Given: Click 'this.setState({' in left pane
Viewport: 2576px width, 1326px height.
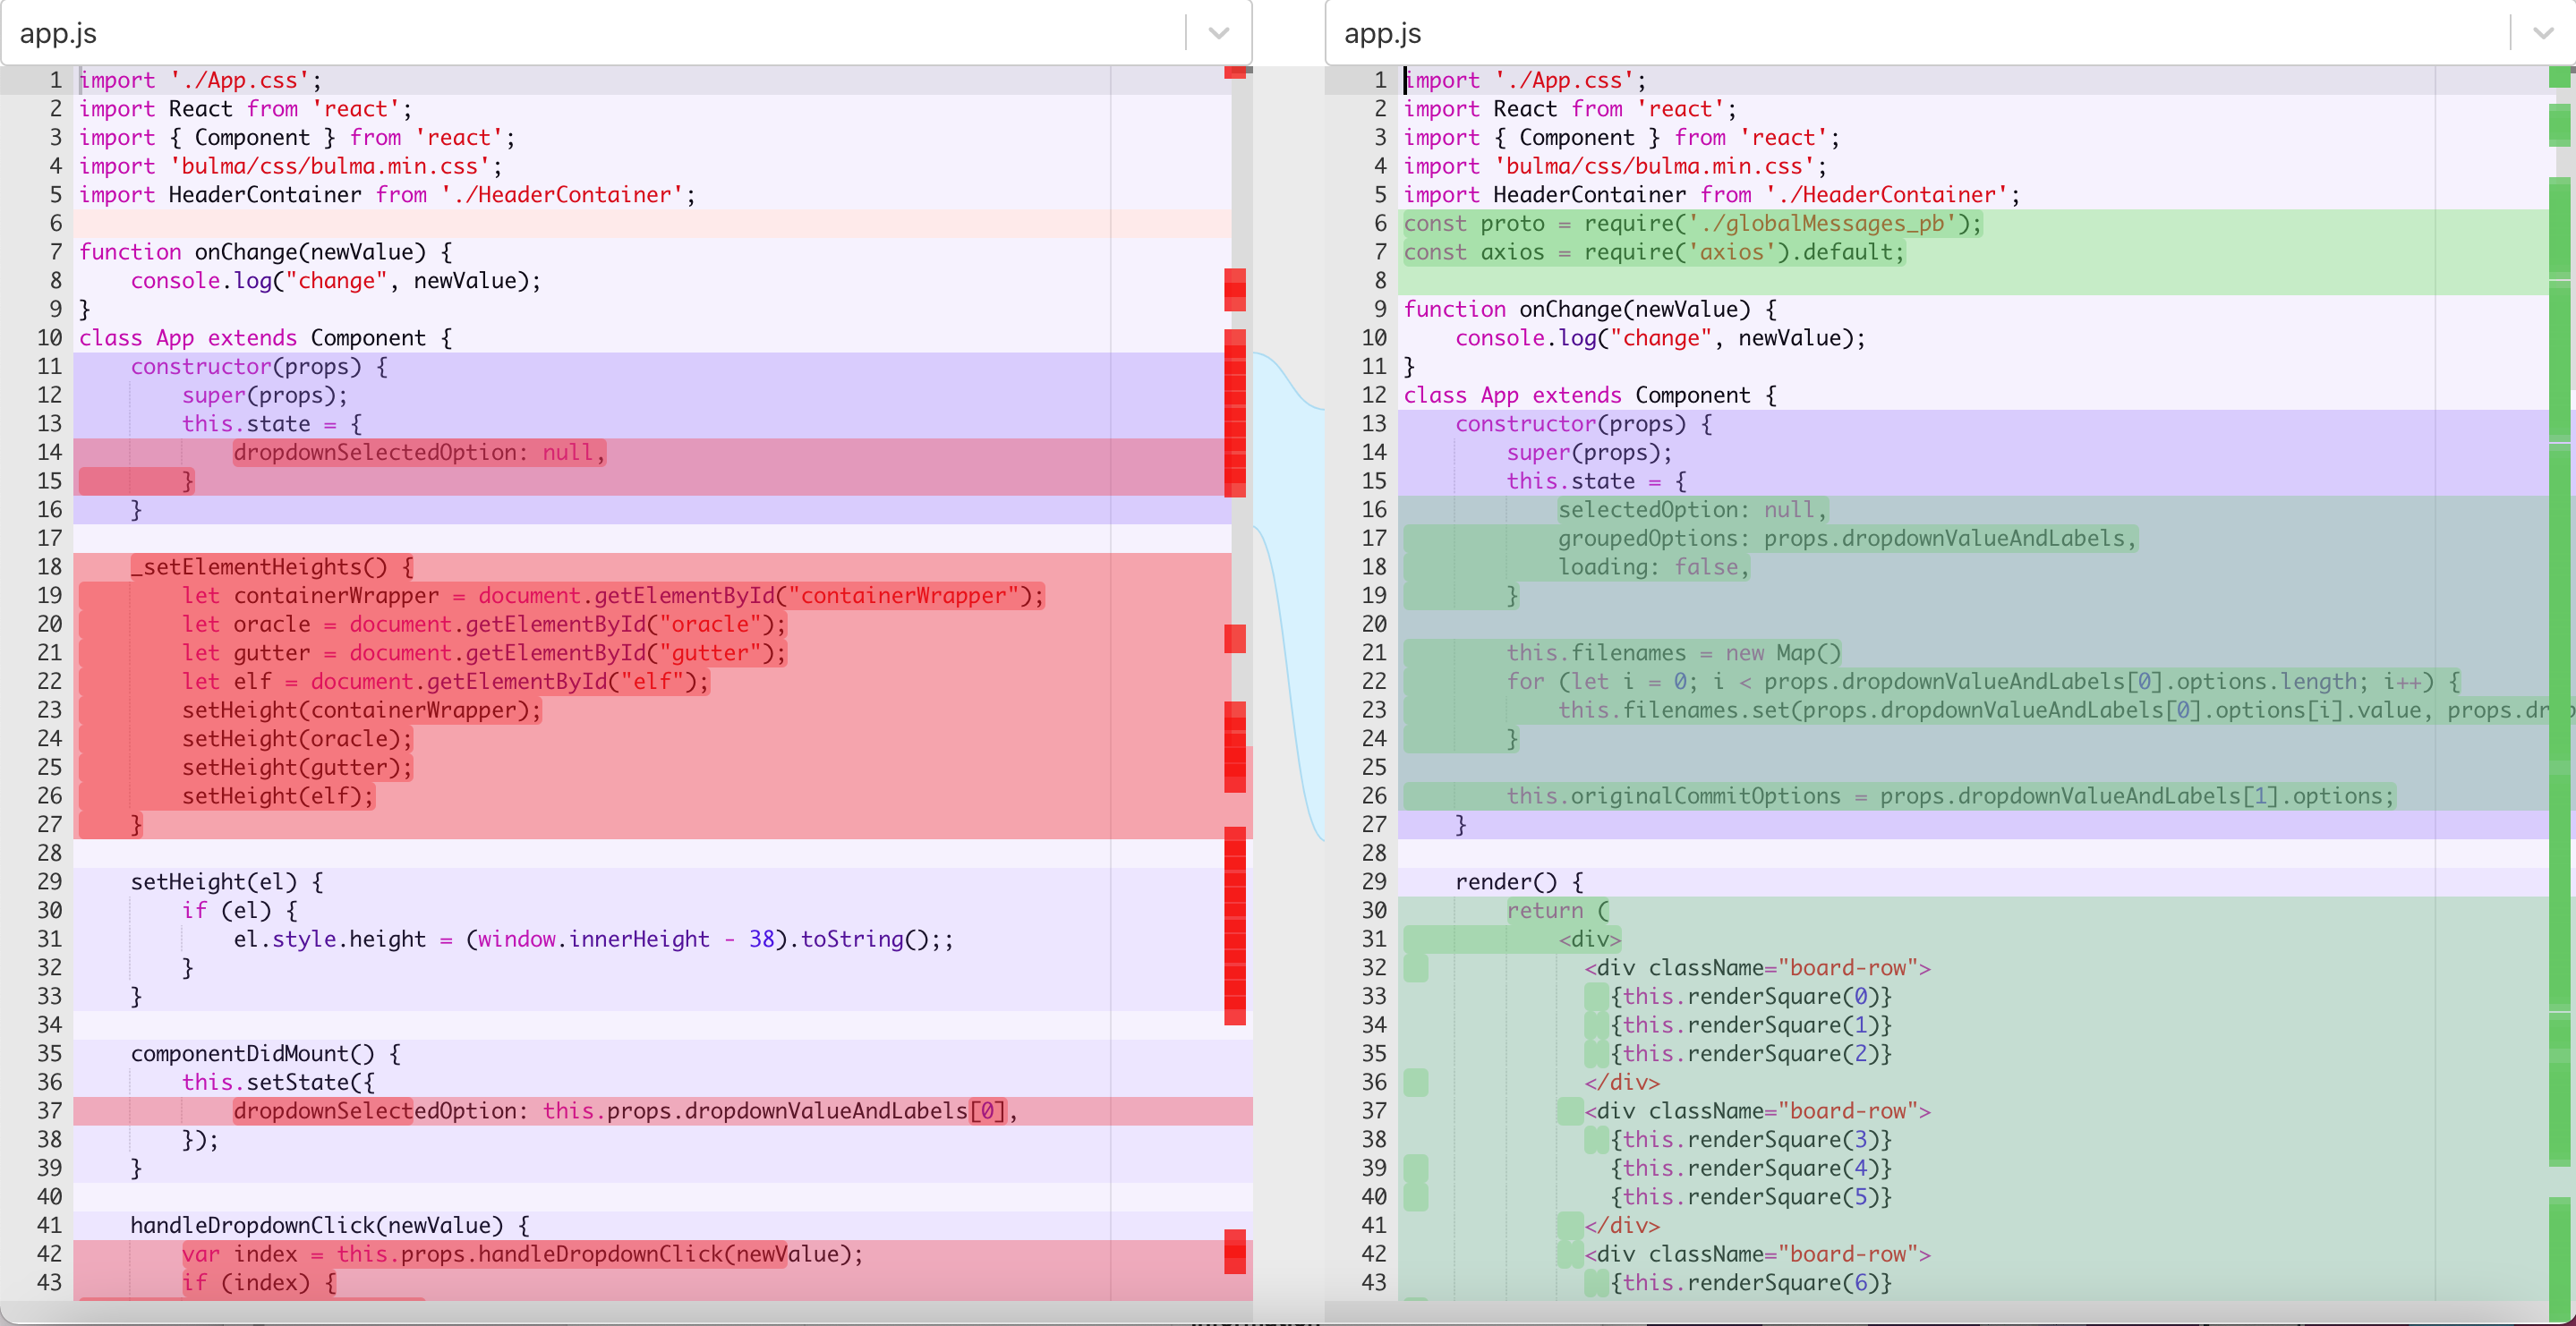Looking at the screenshot, I should (278, 1082).
